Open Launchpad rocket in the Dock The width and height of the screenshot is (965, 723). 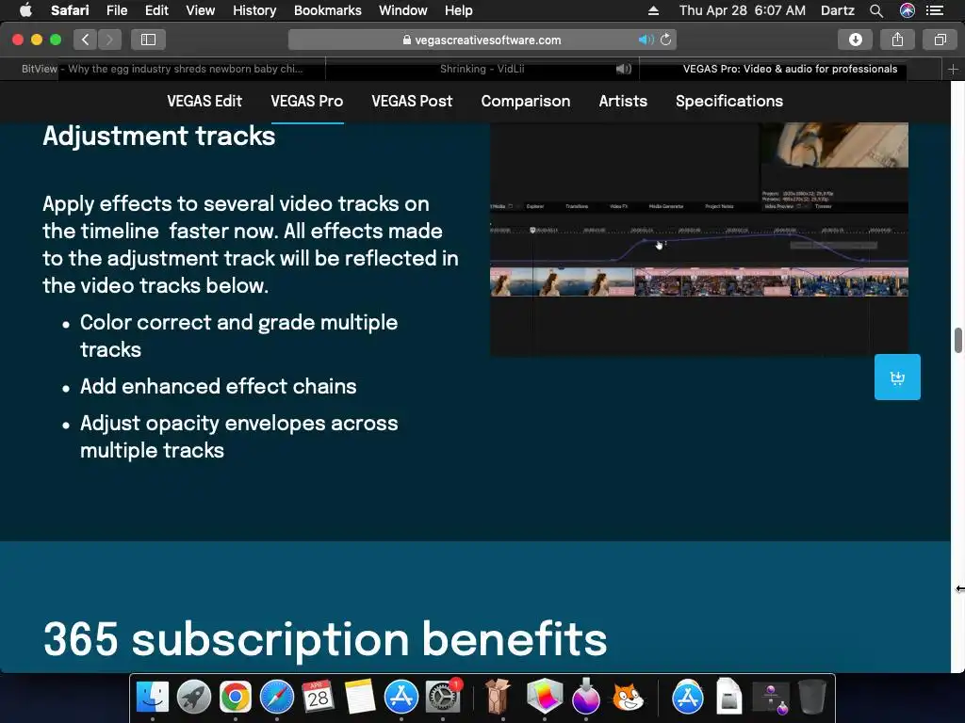194,698
